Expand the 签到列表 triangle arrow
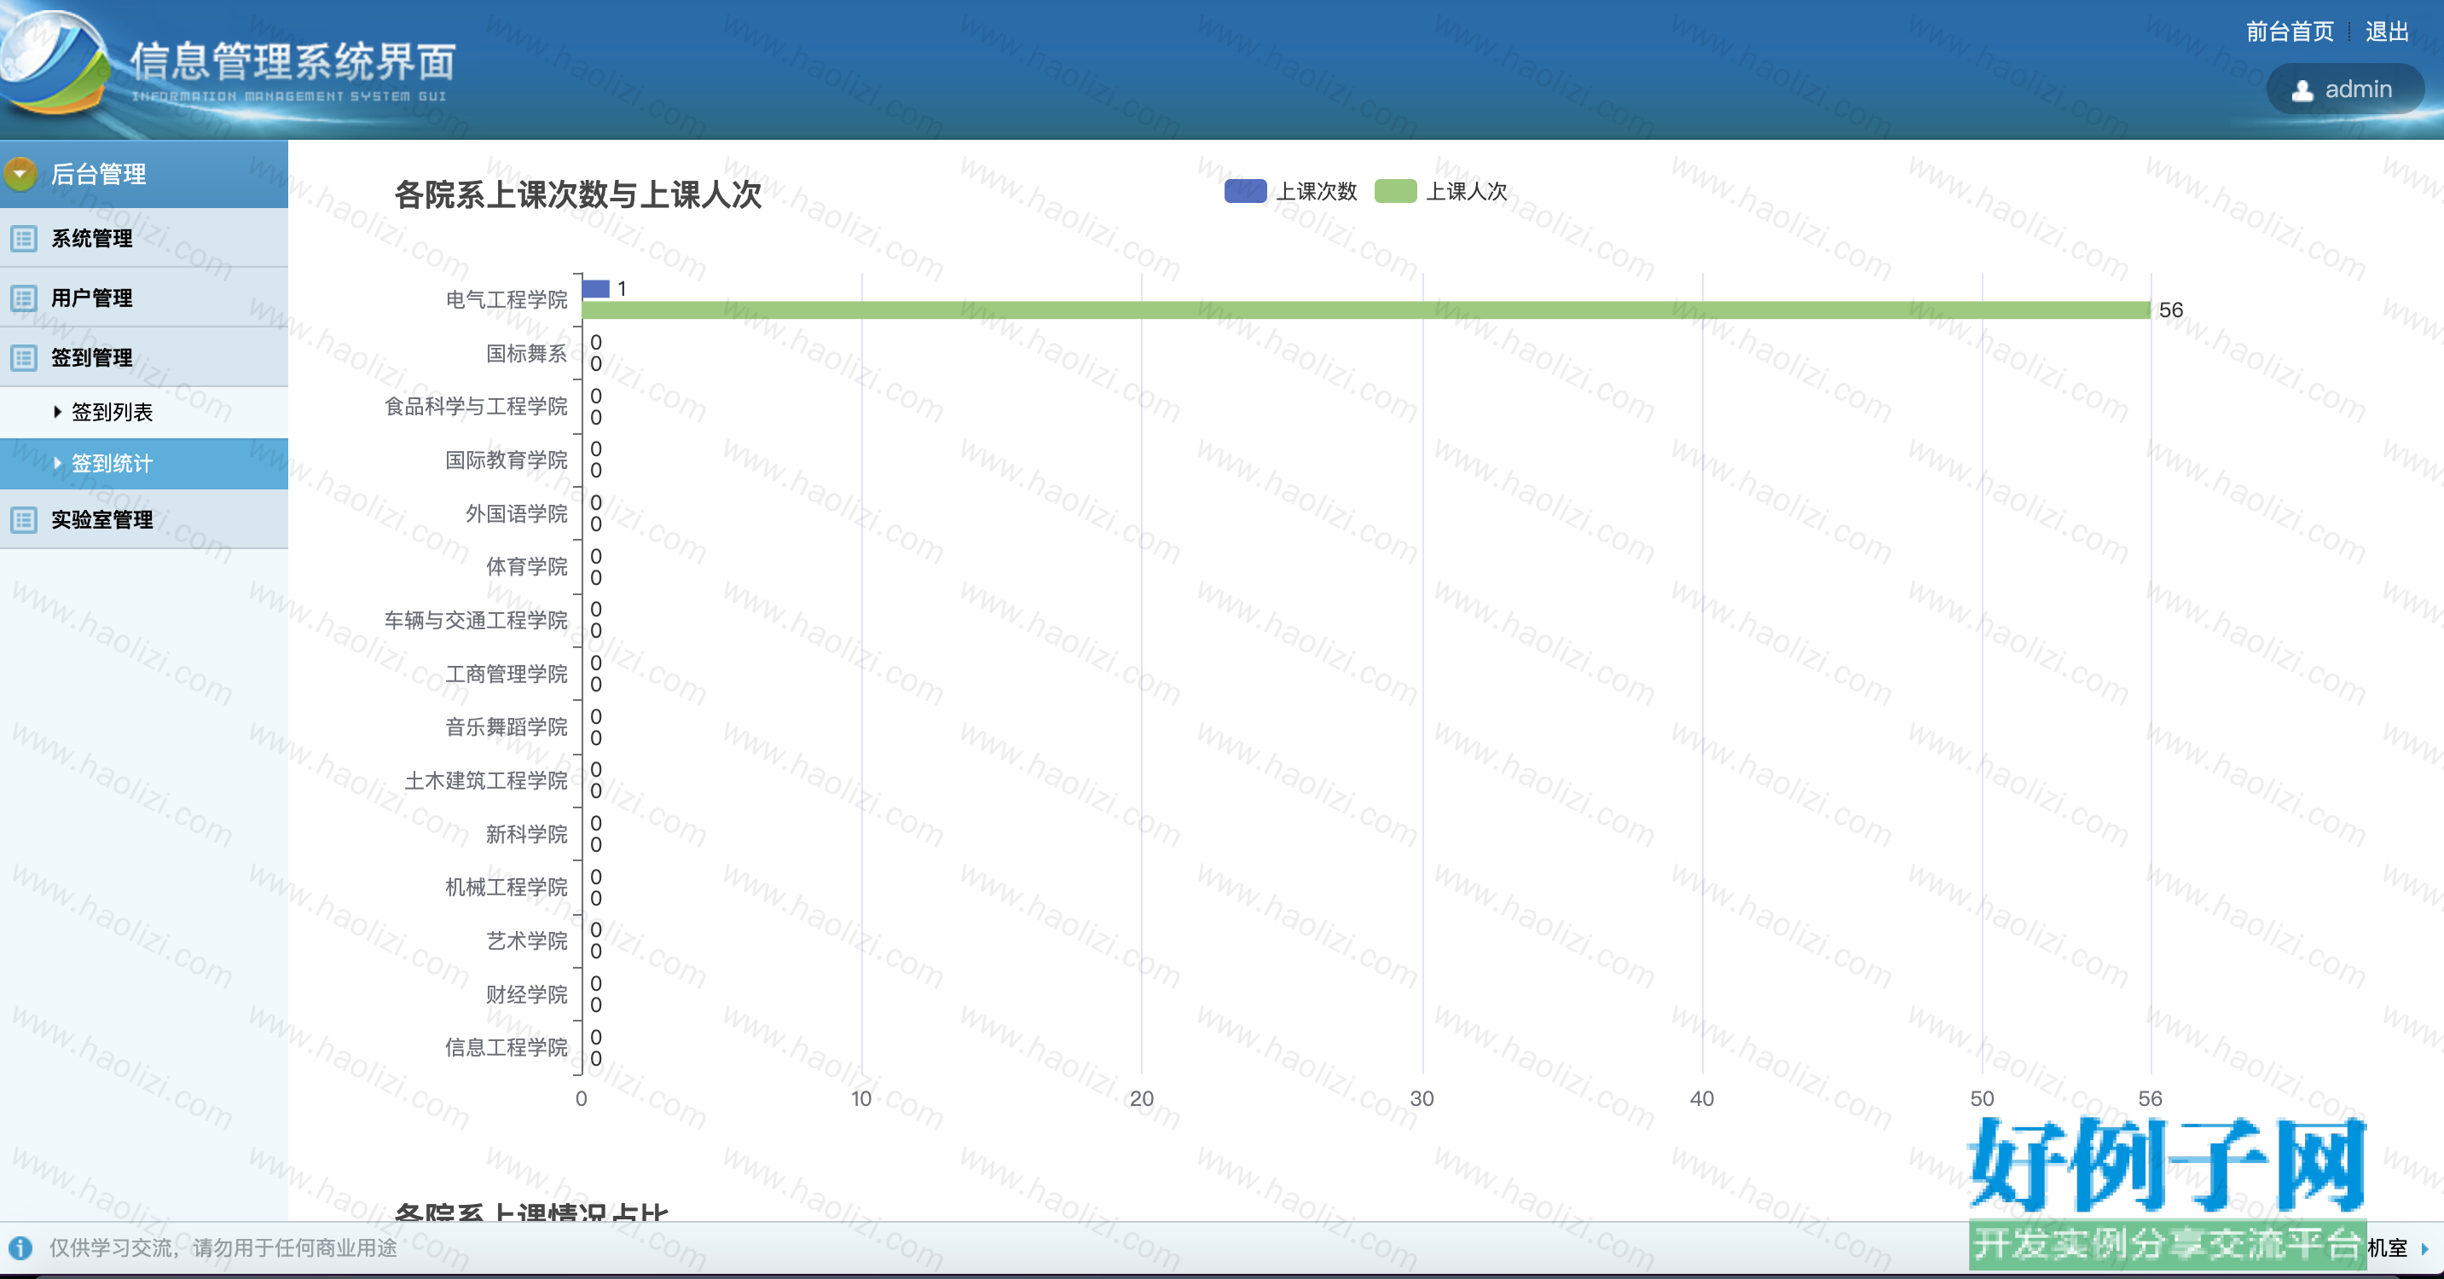2444x1279 pixels. pyautogui.click(x=58, y=412)
